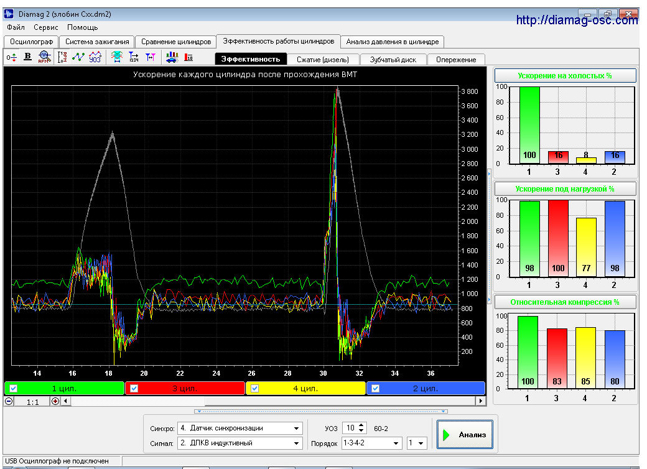This screenshot has height=469, width=647.
Task: Switch to the Система зажигания tab
Action: tap(97, 42)
